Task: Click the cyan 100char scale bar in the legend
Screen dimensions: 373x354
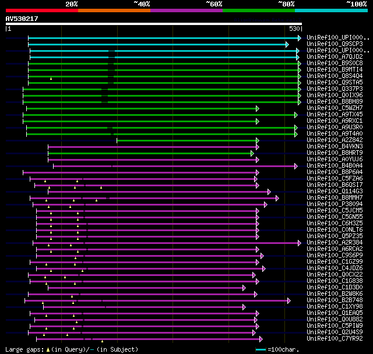Action: click(x=261, y=350)
